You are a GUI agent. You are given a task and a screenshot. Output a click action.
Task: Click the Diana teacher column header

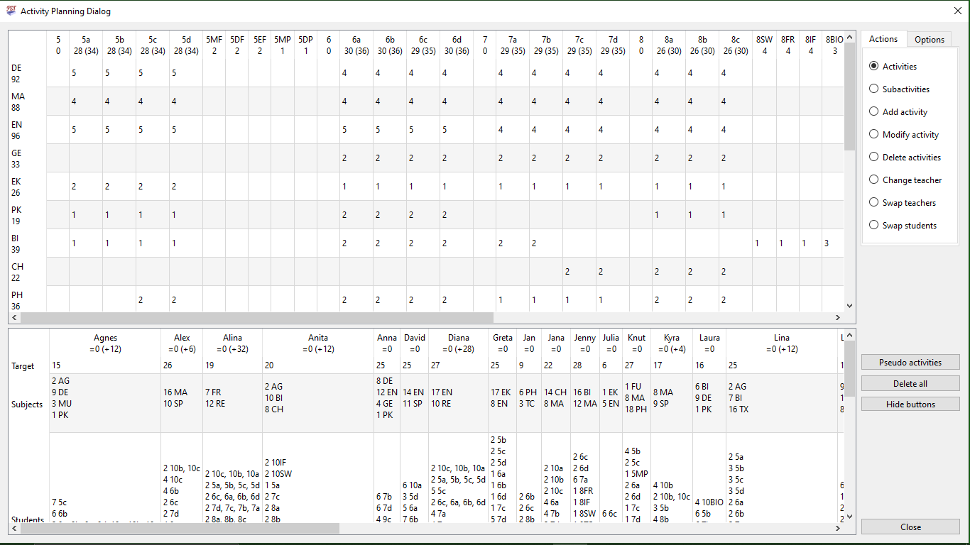pyautogui.click(x=459, y=343)
